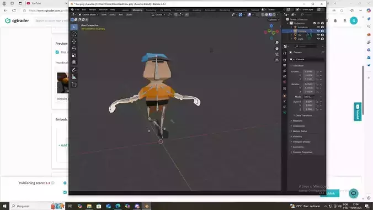Open the Object Mode dropdown
The image size is (373, 210).
88,14
